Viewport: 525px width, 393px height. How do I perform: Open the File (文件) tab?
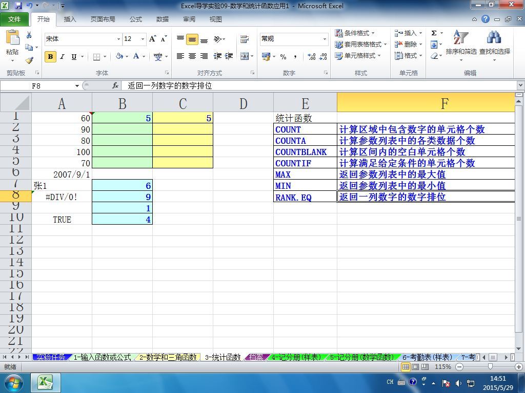click(14, 19)
